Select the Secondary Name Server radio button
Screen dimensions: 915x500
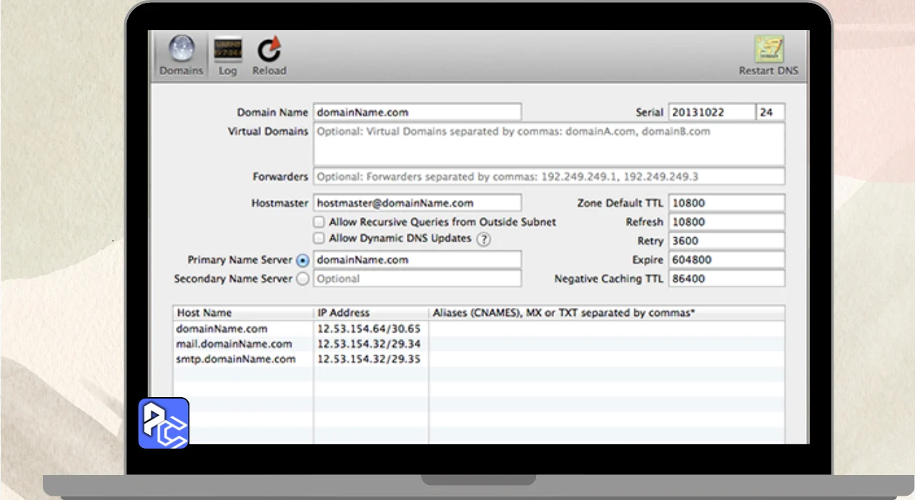(x=302, y=279)
